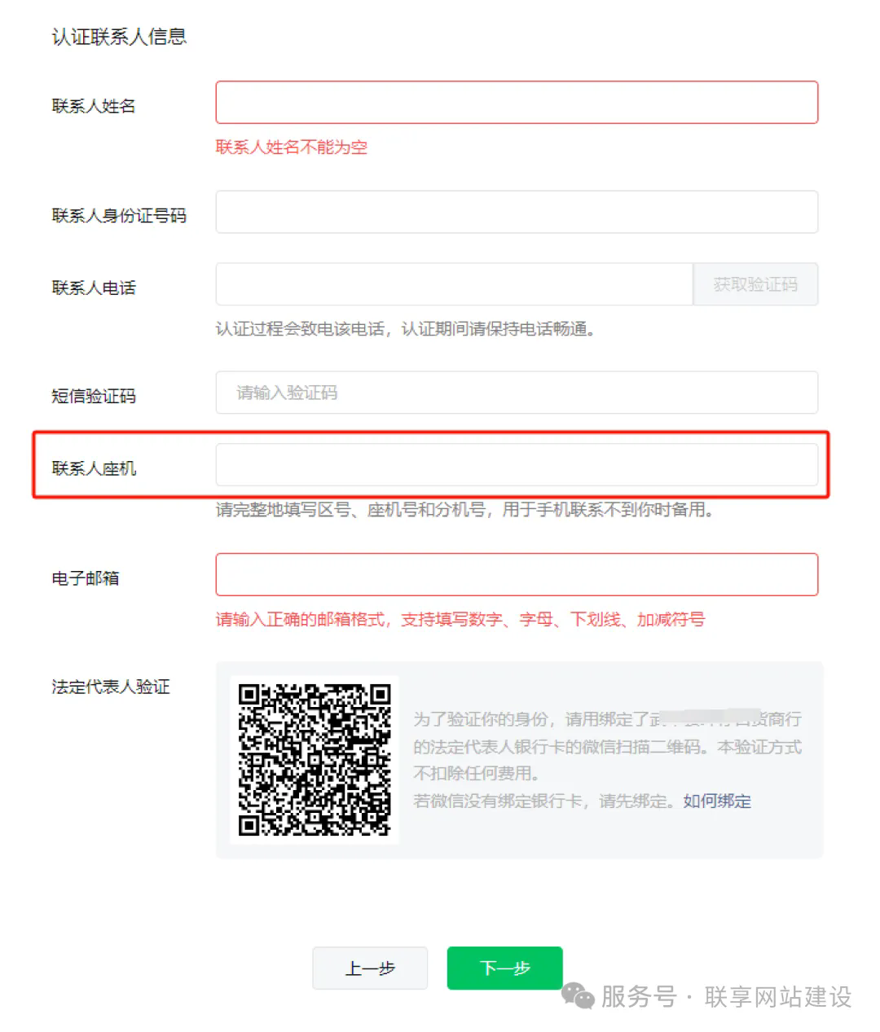Focus the 联系人身份证号码 input box
Screen dimensions: 880x1032
[x=517, y=212]
